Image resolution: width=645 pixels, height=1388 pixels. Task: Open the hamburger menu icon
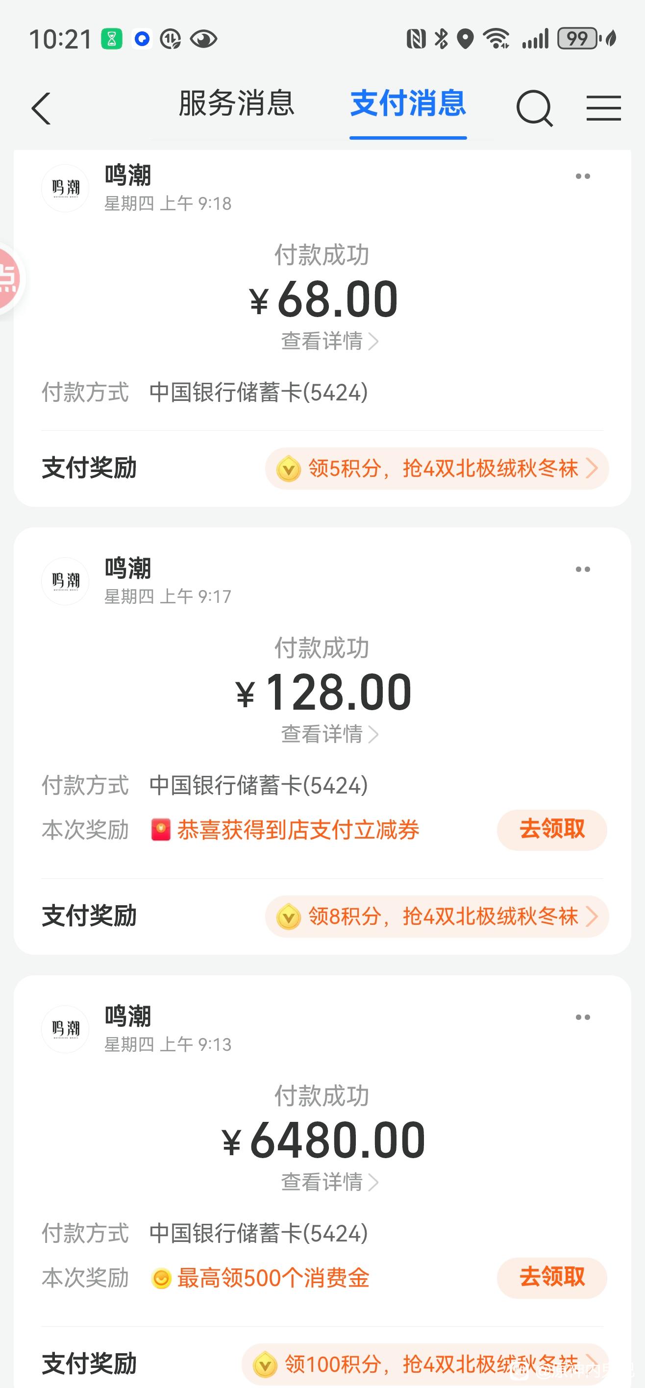coord(603,108)
